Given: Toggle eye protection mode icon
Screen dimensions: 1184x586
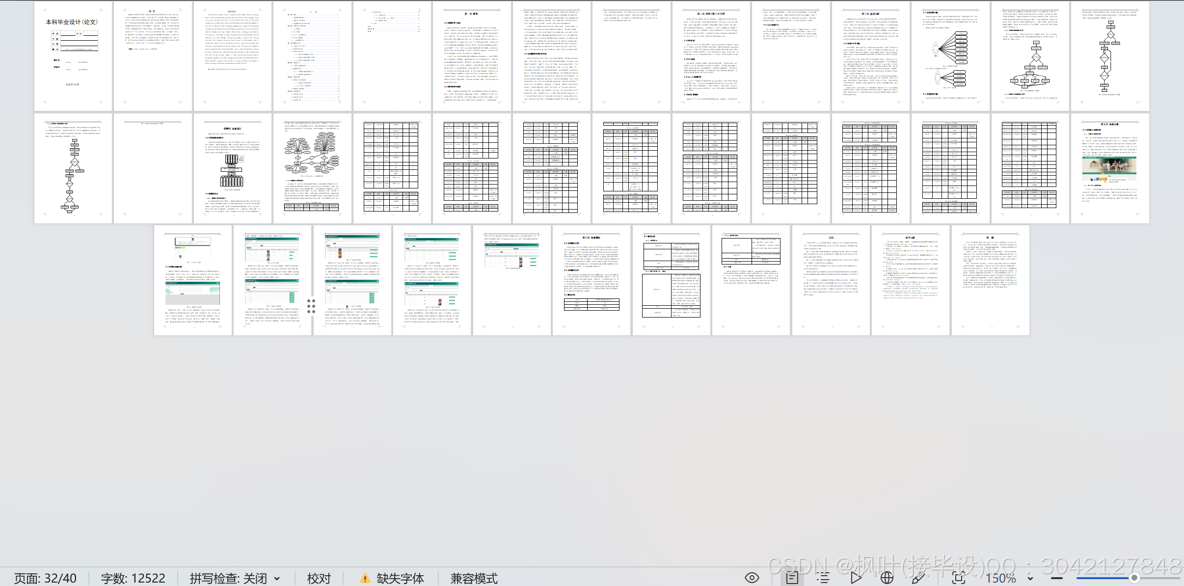Looking at the screenshot, I should click(752, 578).
